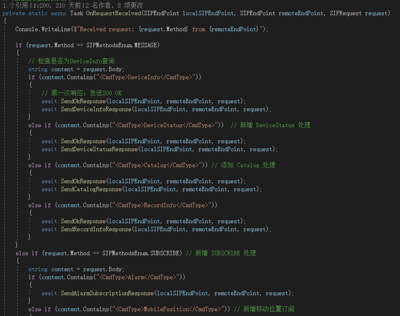
Task: Click the comment '新增 DeviceStatus 处理'
Action: [x=270, y=125]
